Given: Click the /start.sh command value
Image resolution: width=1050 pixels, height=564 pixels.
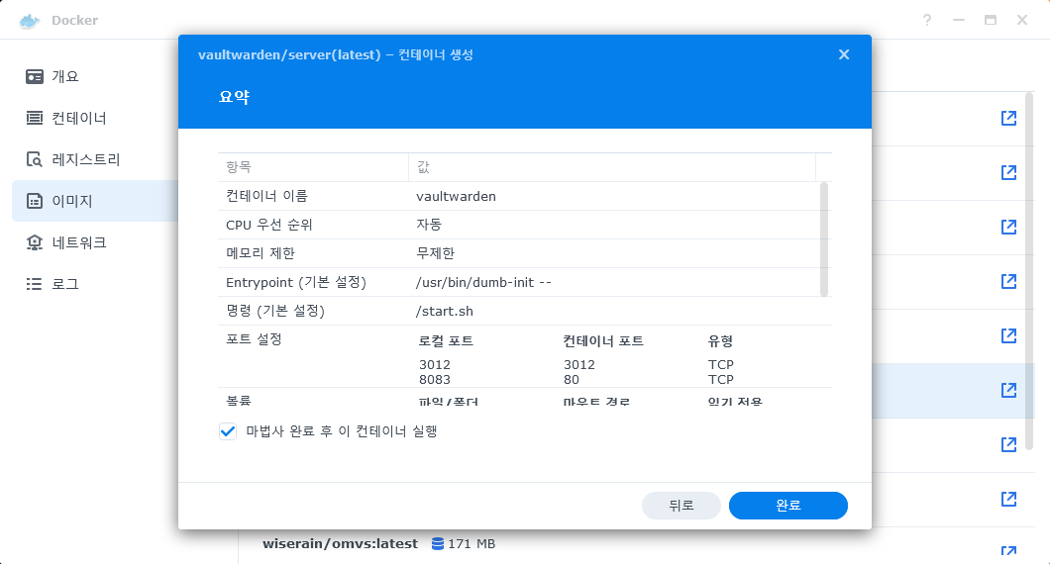Looking at the screenshot, I should (445, 311).
